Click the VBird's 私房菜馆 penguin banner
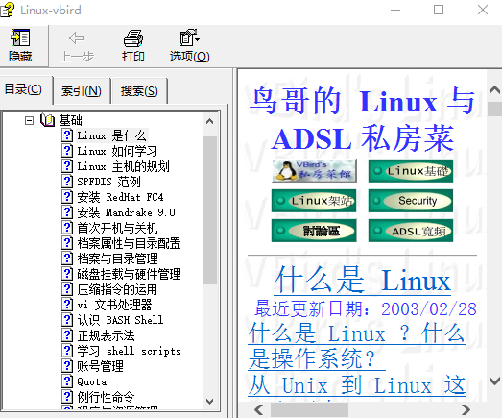This screenshot has width=502, height=418. coord(314,171)
